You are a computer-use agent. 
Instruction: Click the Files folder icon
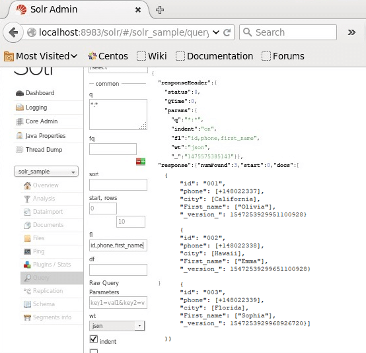tap(27, 238)
